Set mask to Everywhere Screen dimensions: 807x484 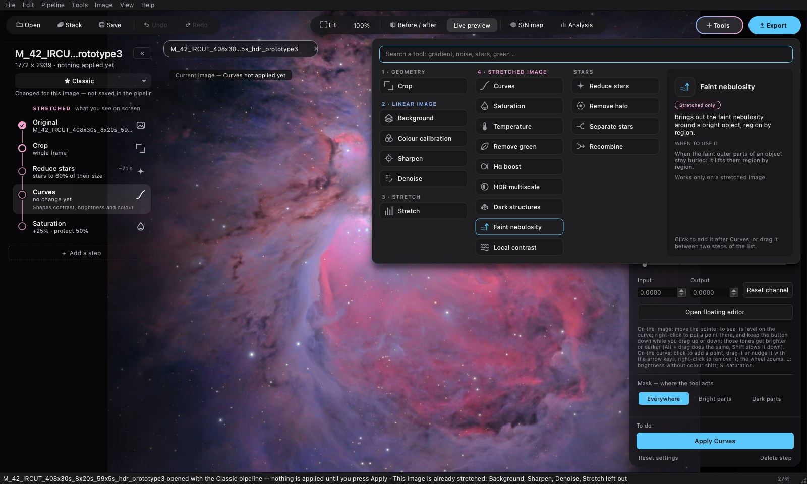pyautogui.click(x=663, y=399)
